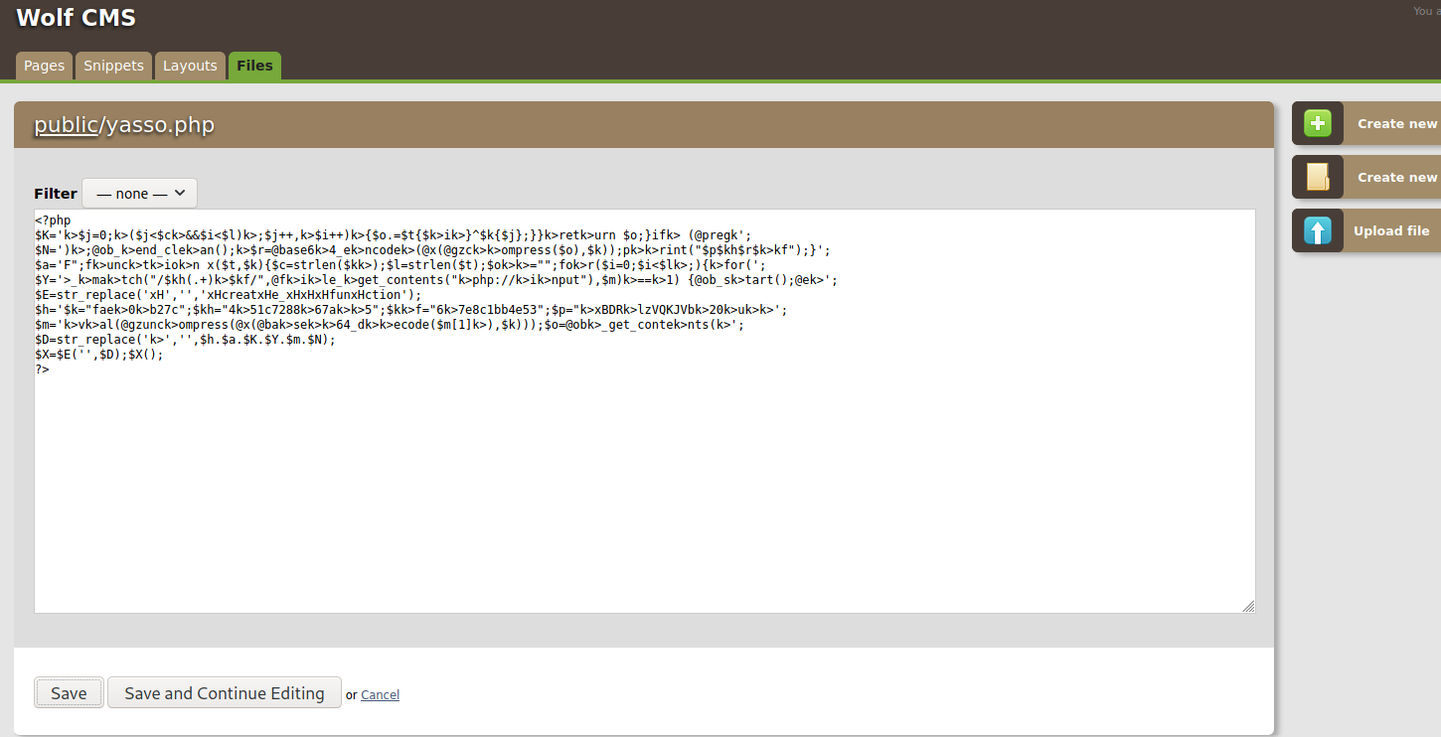This screenshot has height=737, width=1441.
Task: Click the line $X=$E('',$D);$X();
Action: click(98, 355)
